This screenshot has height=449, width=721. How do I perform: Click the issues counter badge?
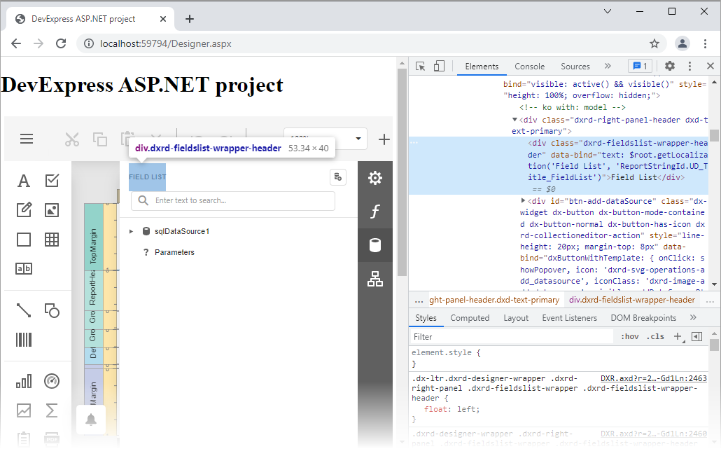[x=640, y=67]
